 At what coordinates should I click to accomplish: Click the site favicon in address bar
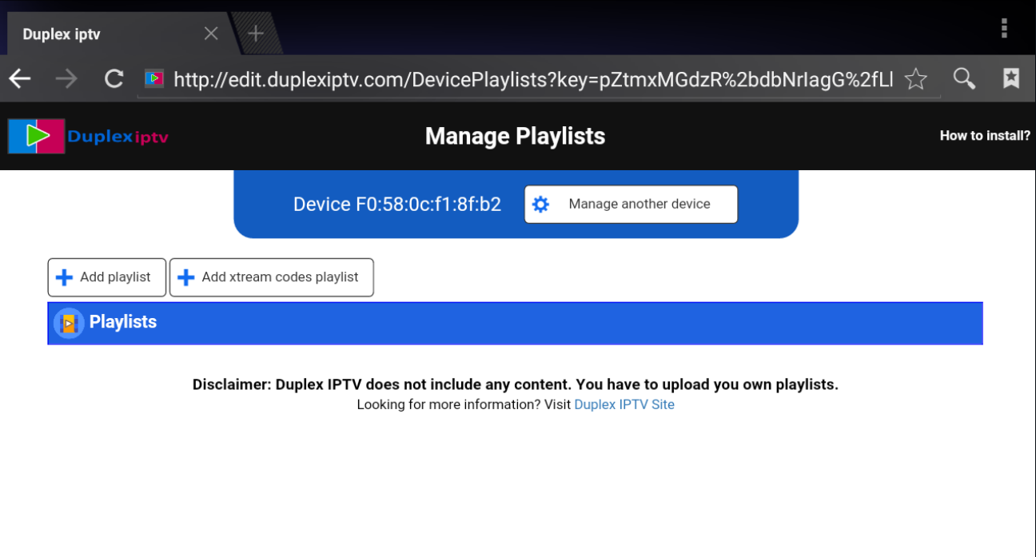click(154, 78)
